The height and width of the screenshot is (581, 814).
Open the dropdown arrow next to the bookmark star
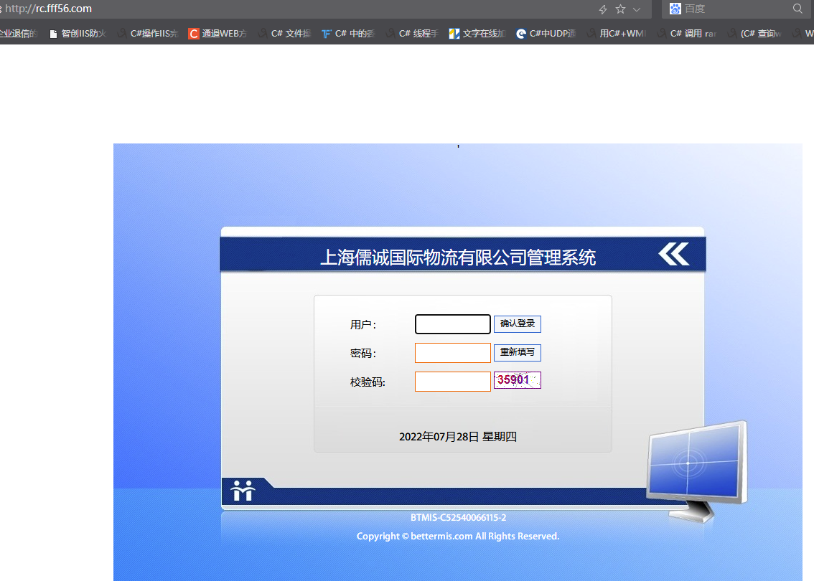click(636, 9)
